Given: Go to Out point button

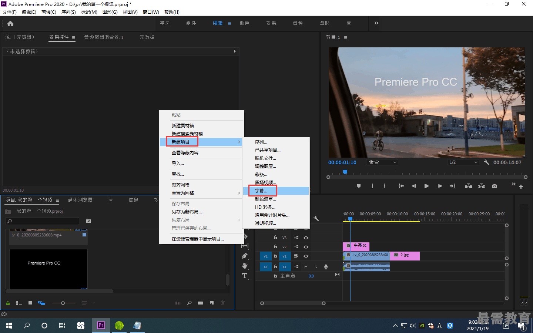Looking at the screenshot, I should [x=452, y=186].
